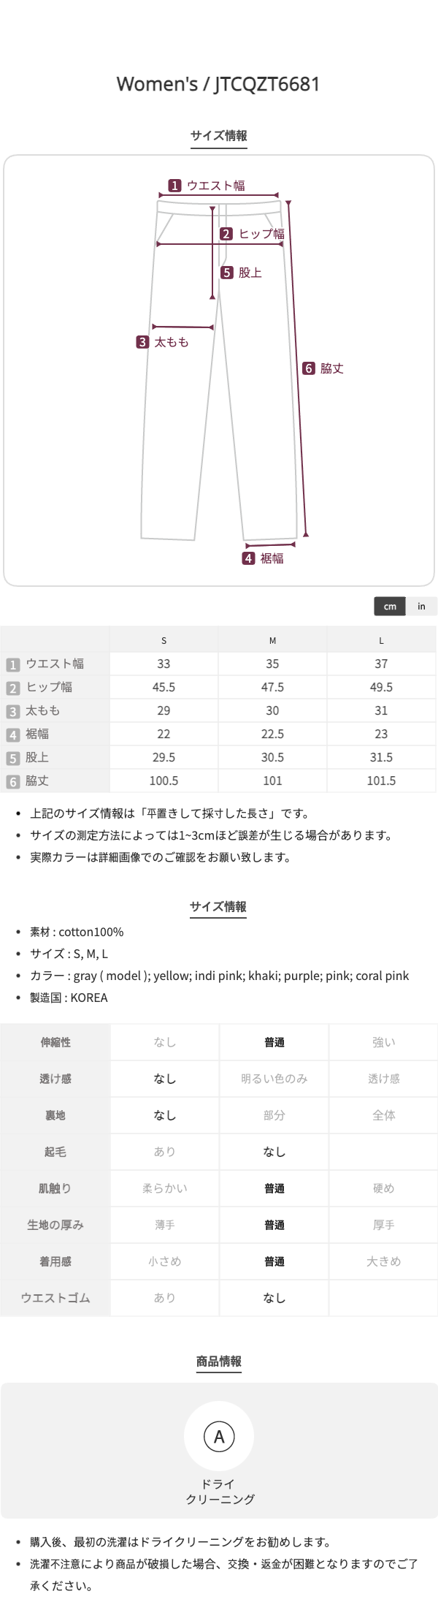Screen dimensions: 438x1610
Task: Select the M size column header
Action: click(272, 640)
